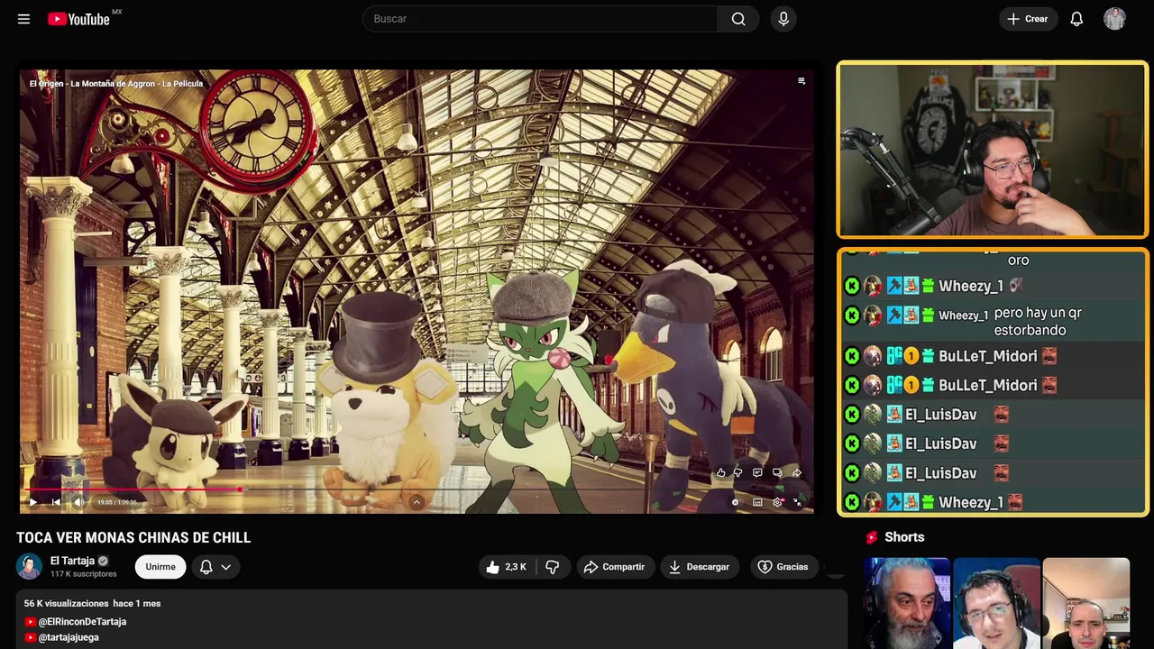Click the 19:05 / 1:09:36 time display
This screenshot has height=649, width=1154.
pos(117,502)
